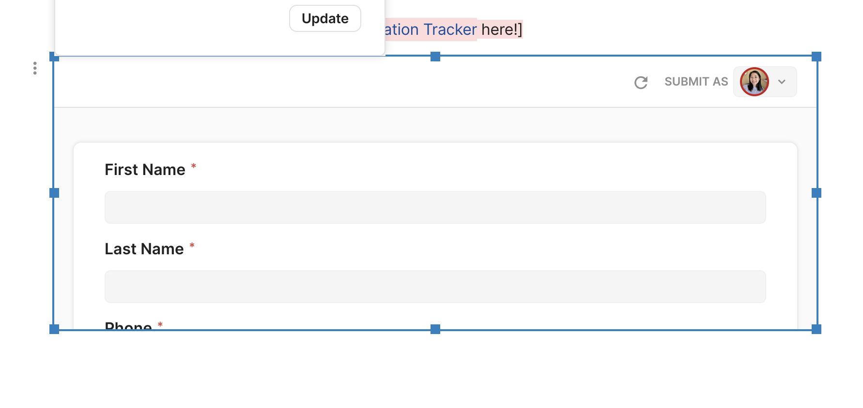Click into the First Name input field
Image resolution: width=863 pixels, height=408 pixels.
pos(435,207)
